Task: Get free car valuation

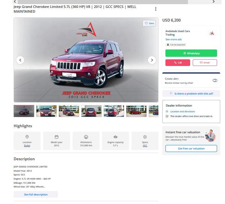Action: click(x=191, y=148)
